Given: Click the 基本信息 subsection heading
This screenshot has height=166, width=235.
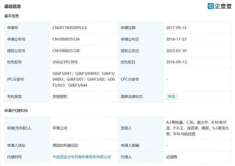Looking at the screenshot, I should coord(11,16).
